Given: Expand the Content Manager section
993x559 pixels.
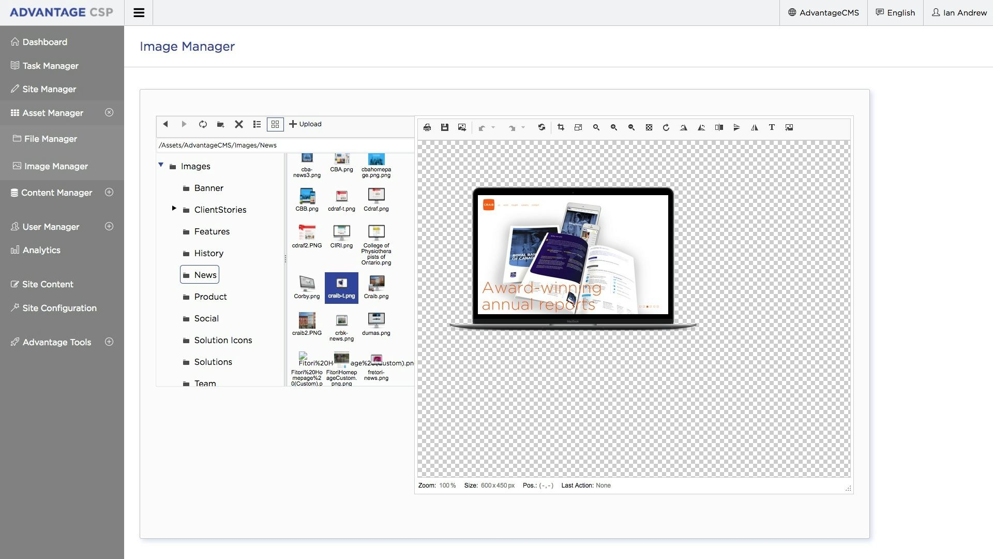Looking at the screenshot, I should click(109, 192).
